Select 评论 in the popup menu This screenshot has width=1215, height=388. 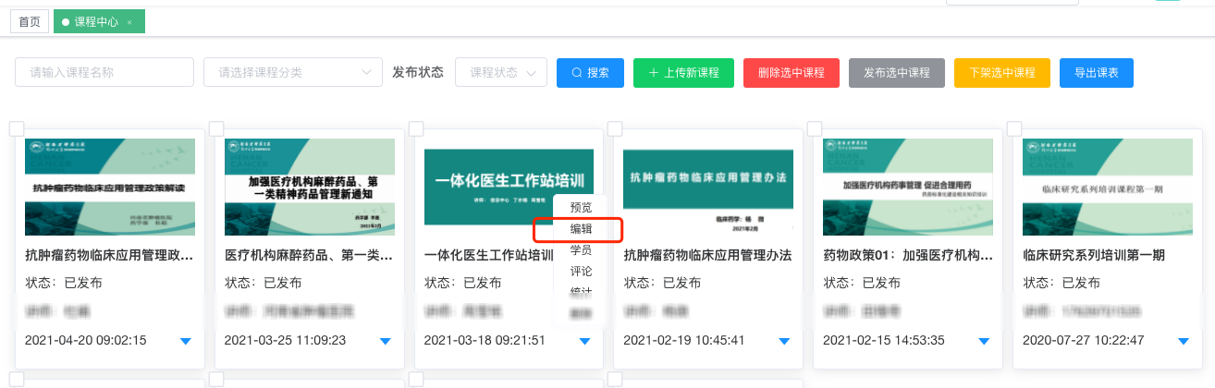581,272
